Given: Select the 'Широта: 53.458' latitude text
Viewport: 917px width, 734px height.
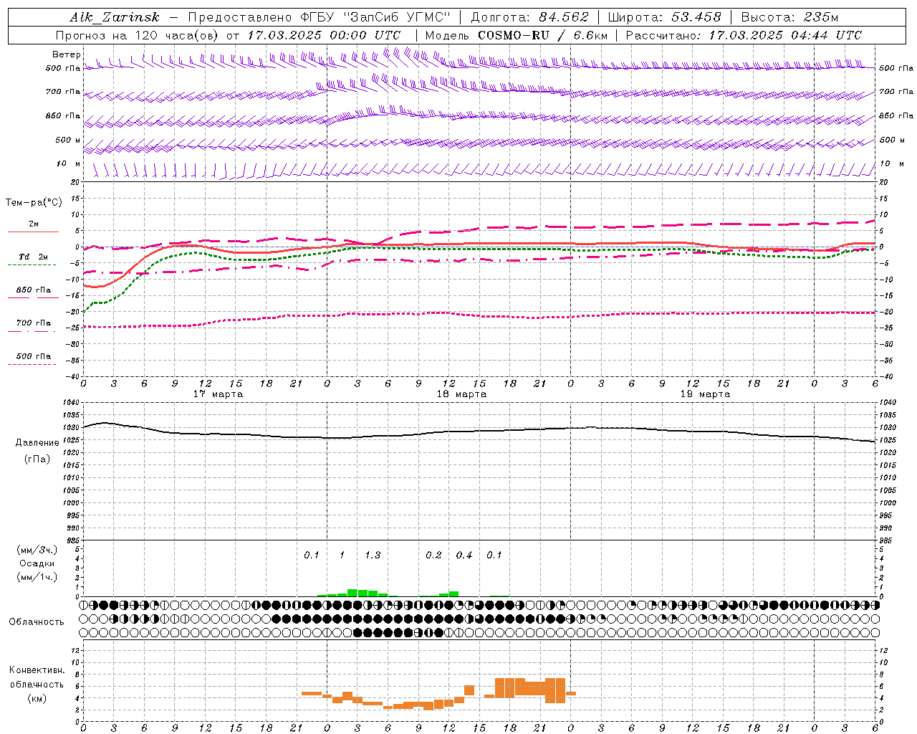Looking at the screenshot, I should [x=664, y=17].
